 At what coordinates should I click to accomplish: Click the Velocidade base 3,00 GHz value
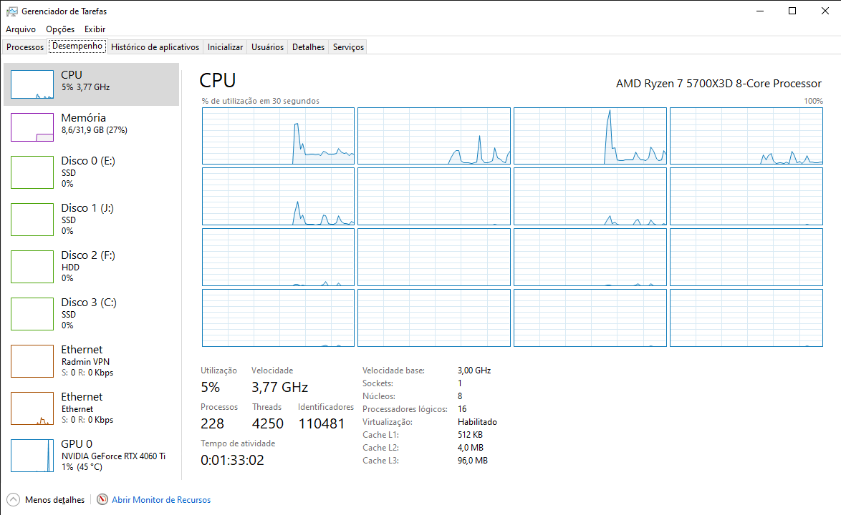click(x=474, y=371)
